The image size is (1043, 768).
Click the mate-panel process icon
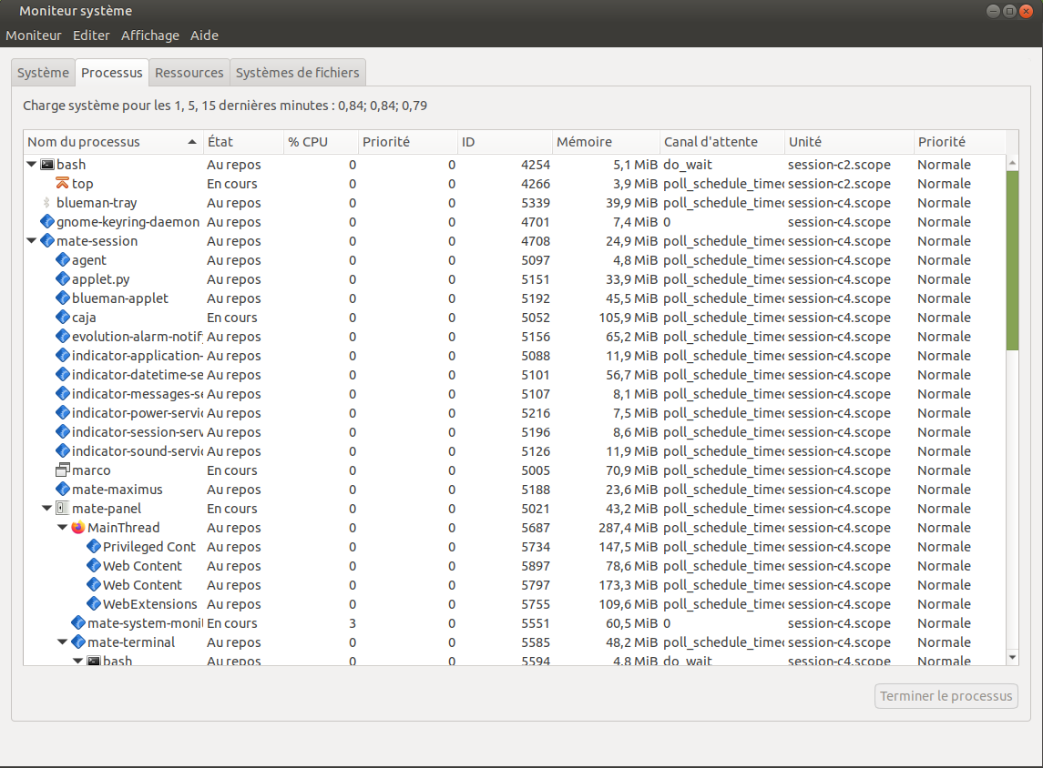[x=62, y=509]
